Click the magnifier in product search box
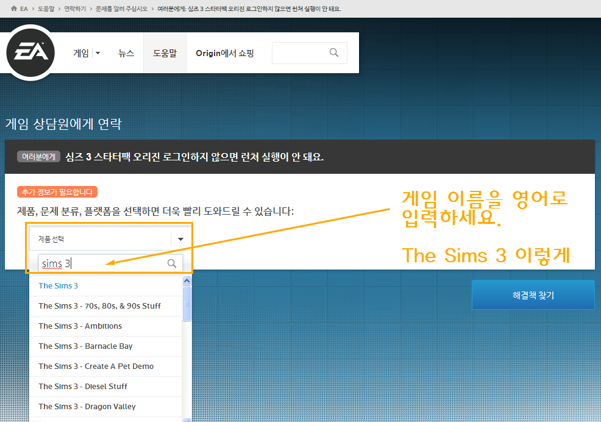This screenshot has width=601, height=422. 172,263
